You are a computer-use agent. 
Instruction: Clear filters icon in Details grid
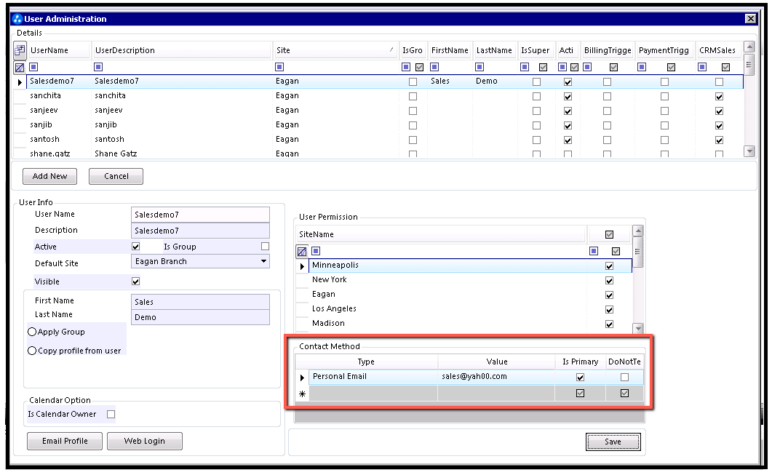[x=20, y=68]
